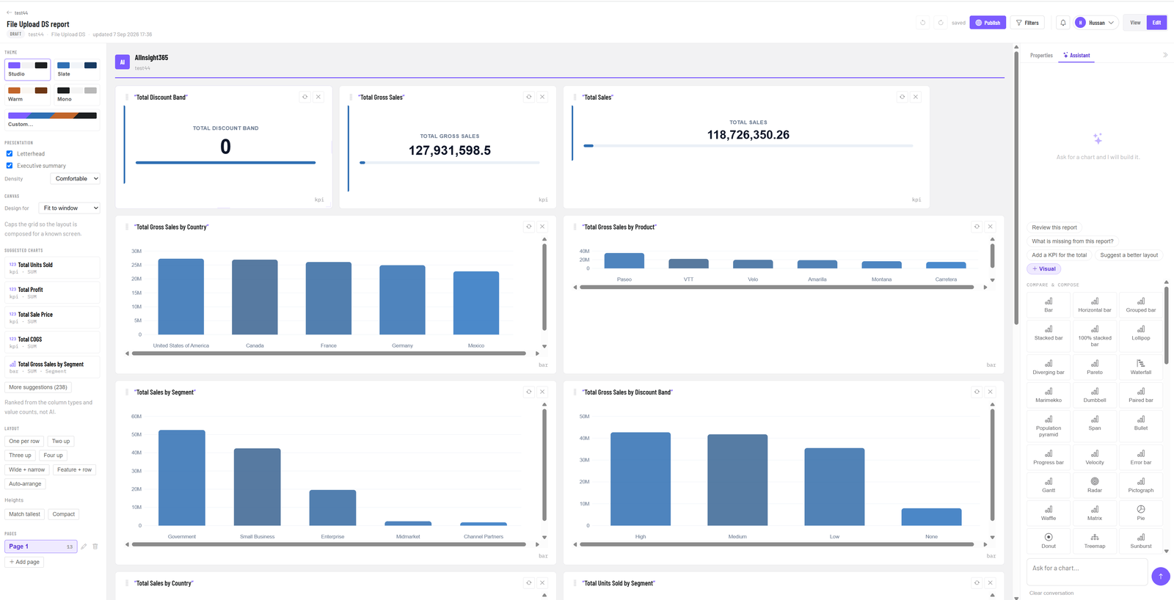The width and height of the screenshot is (1174, 600).
Task: Remove the Total Gross Sales KPI card
Action: (542, 97)
